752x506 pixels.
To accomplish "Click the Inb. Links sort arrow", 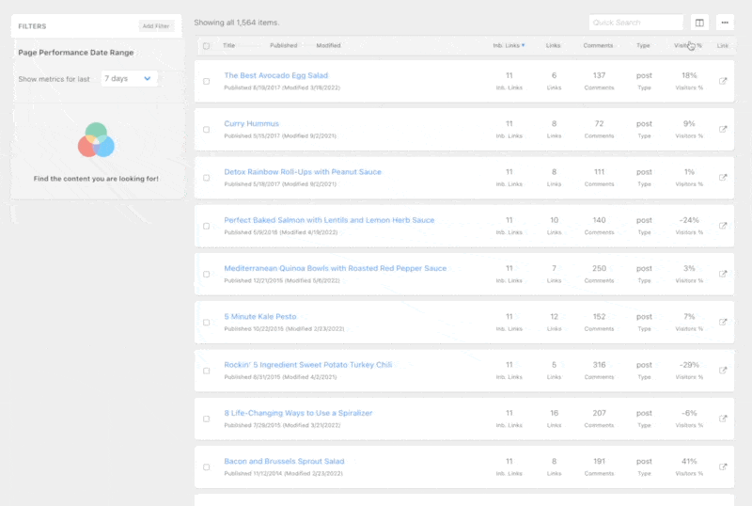I will tap(524, 45).
